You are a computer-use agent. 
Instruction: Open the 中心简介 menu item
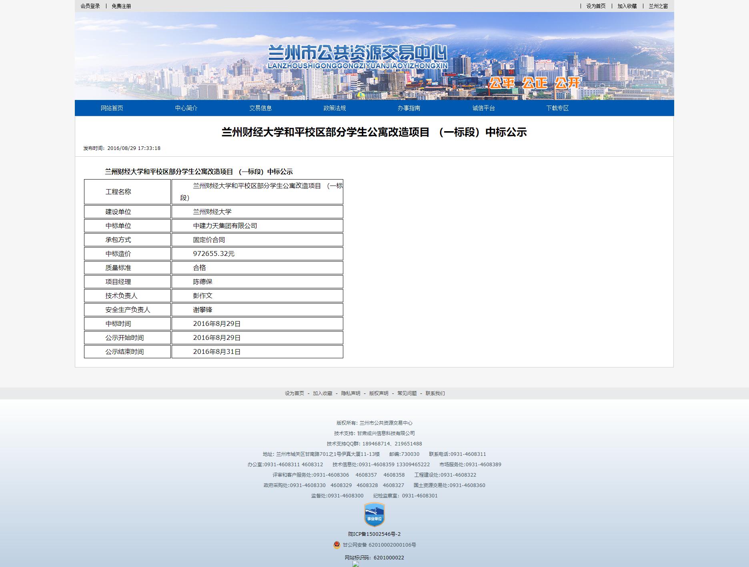(x=186, y=108)
